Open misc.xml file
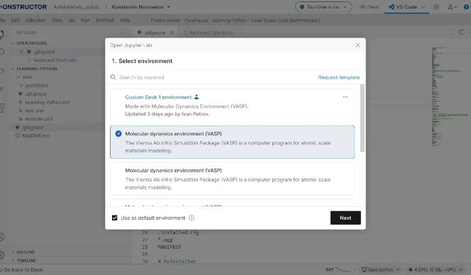The image size is (471, 275). pyautogui.click(x=34, y=111)
